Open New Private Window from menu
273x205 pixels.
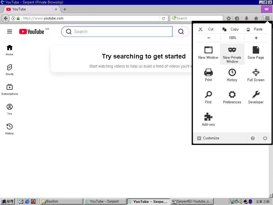coord(232,54)
